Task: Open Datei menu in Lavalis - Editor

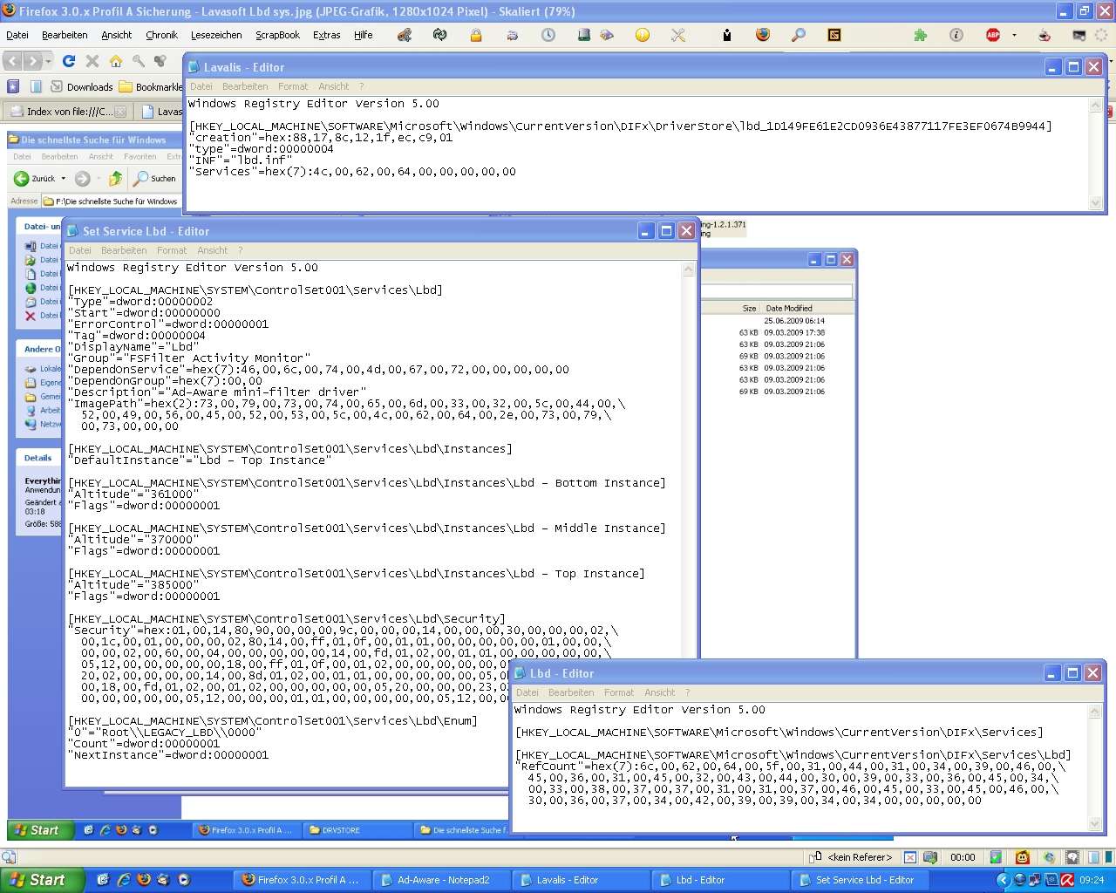Action: tap(201, 86)
